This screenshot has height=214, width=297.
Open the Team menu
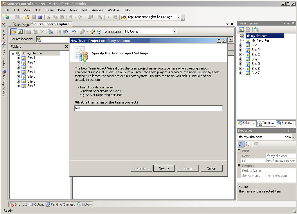click(x=50, y=10)
